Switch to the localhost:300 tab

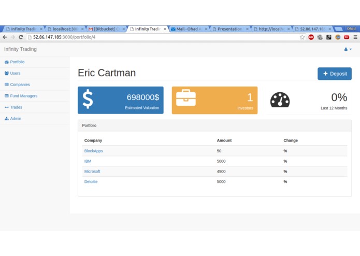point(65,29)
